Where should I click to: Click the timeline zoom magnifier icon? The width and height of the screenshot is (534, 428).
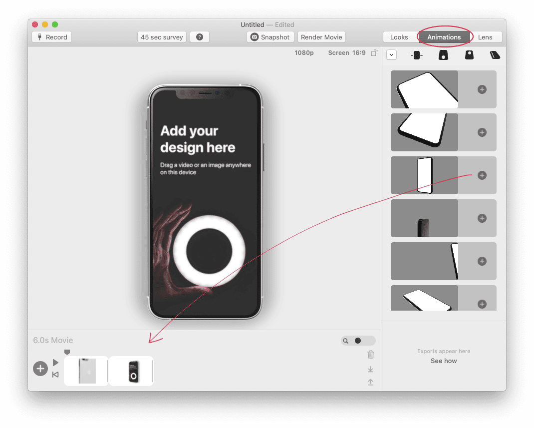346,341
